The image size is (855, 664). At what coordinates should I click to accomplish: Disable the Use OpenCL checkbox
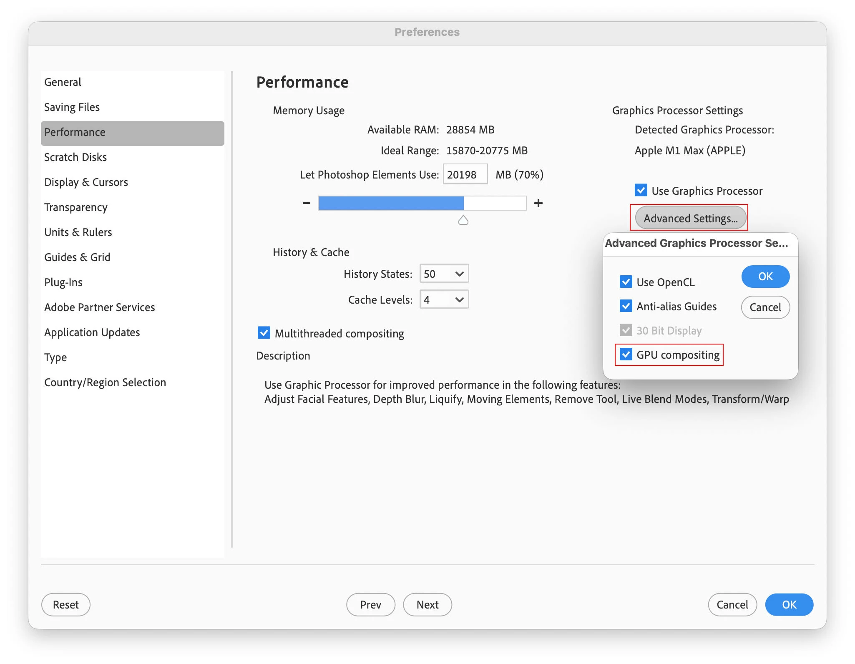626,282
